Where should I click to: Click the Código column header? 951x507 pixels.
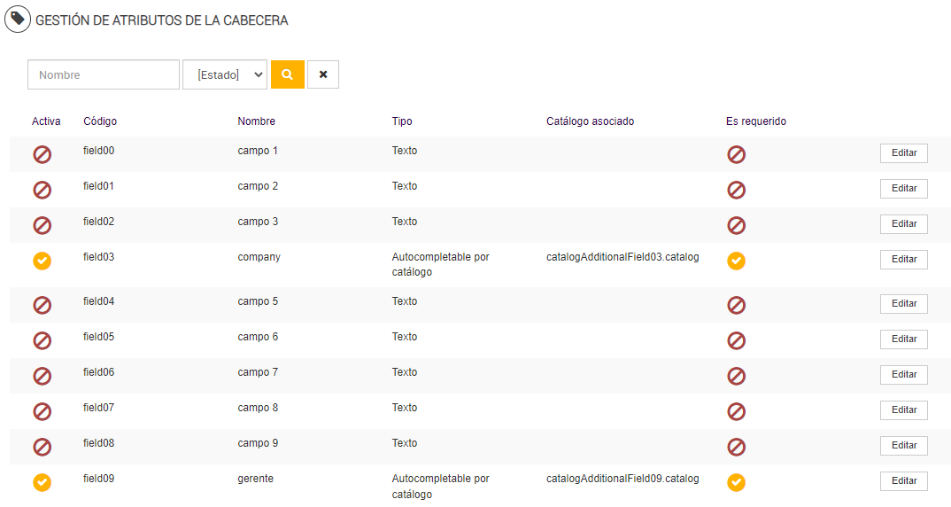coord(100,121)
